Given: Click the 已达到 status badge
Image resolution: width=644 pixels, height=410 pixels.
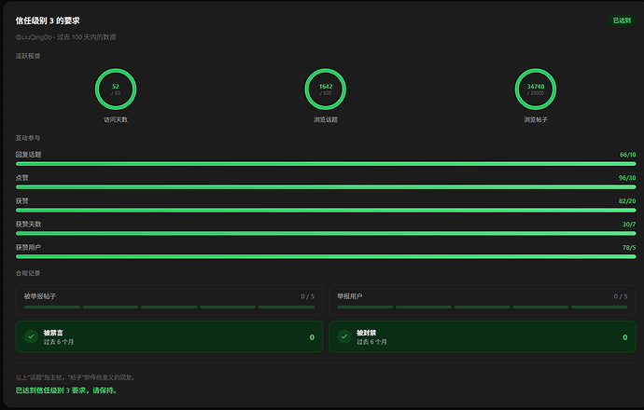Looking at the screenshot, I should (622, 20).
